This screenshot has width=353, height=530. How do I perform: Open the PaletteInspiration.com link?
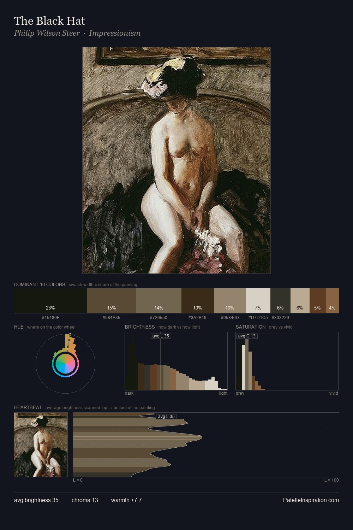[311, 500]
